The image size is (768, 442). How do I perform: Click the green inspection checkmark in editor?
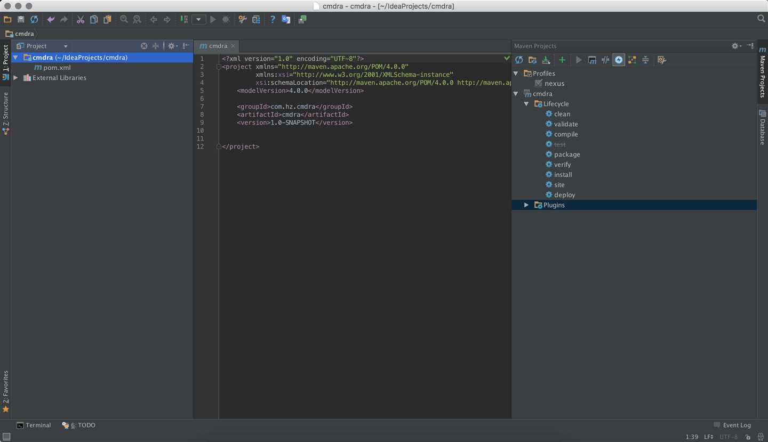coord(507,58)
